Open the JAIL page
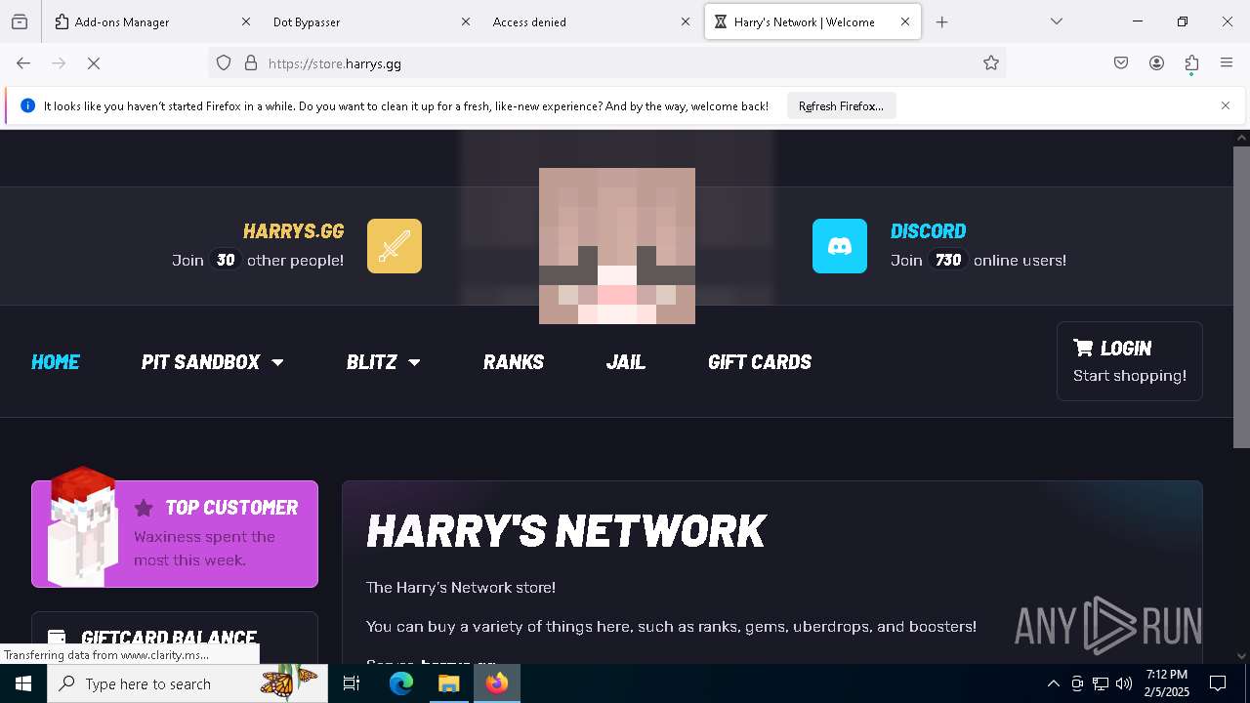The height and width of the screenshot is (703, 1250). pos(626,362)
